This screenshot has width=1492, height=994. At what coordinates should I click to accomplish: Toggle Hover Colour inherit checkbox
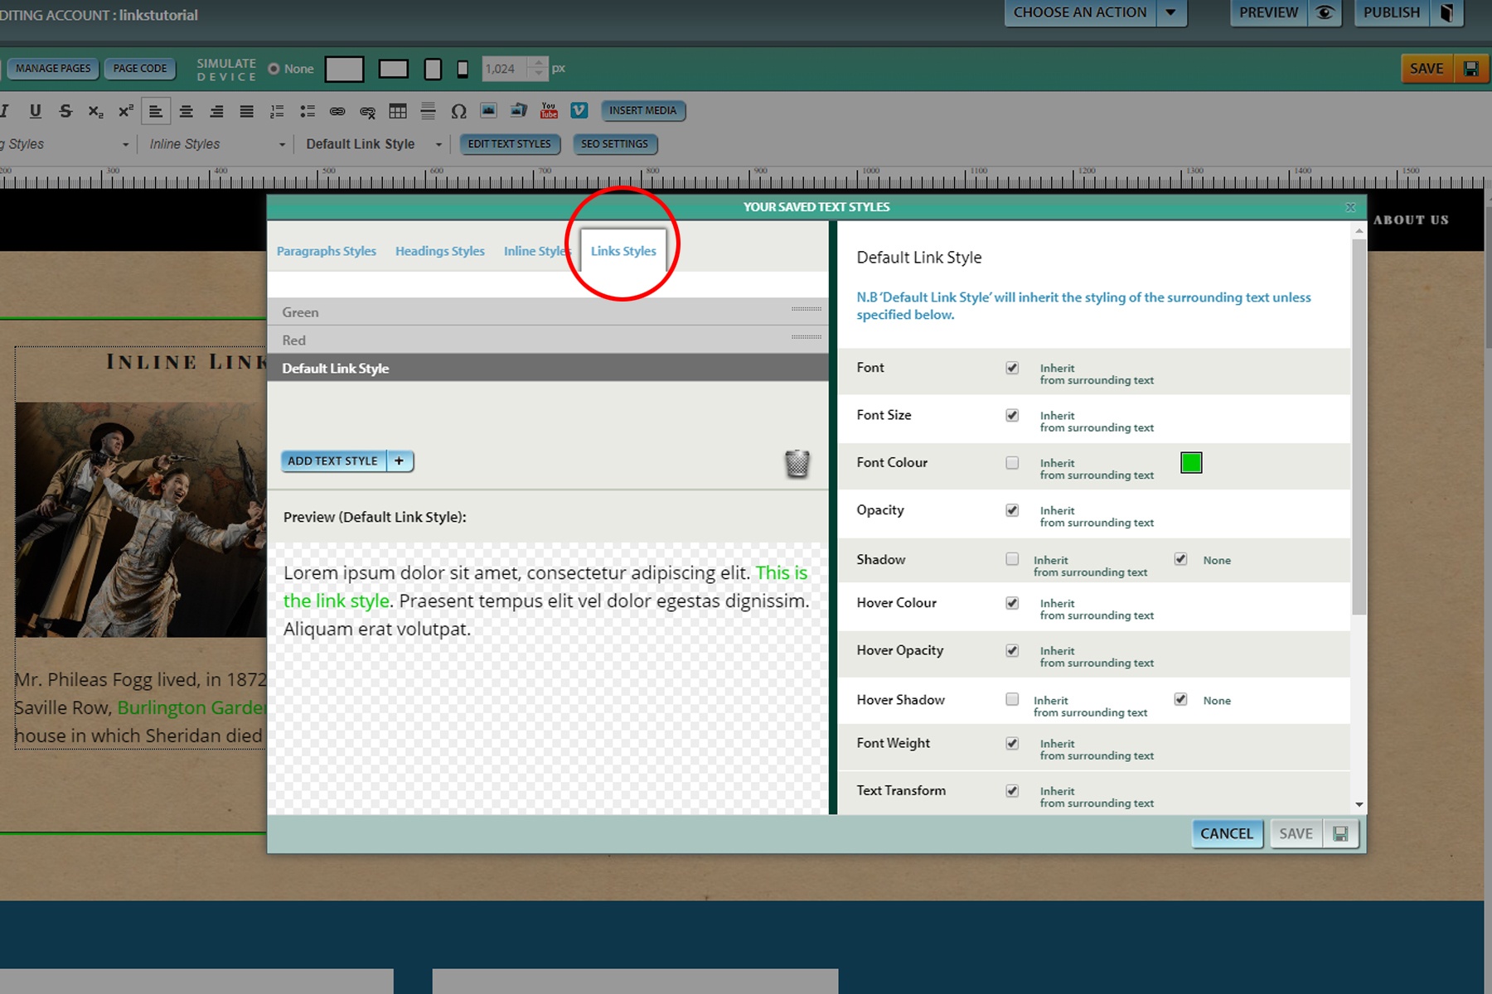pos(1012,603)
